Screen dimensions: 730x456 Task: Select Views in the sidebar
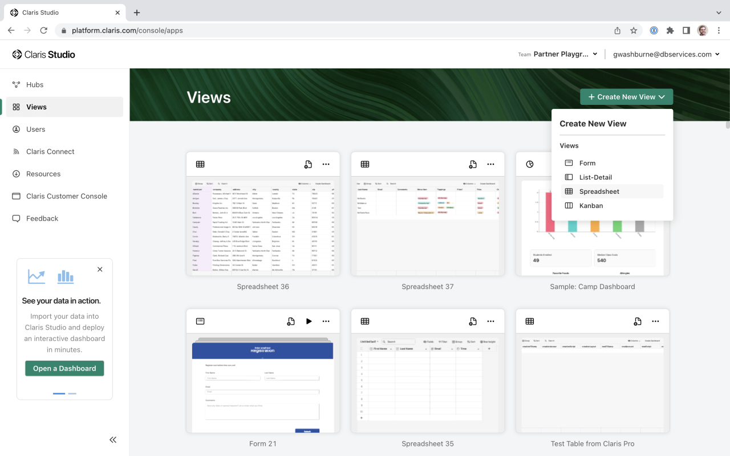(x=64, y=107)
